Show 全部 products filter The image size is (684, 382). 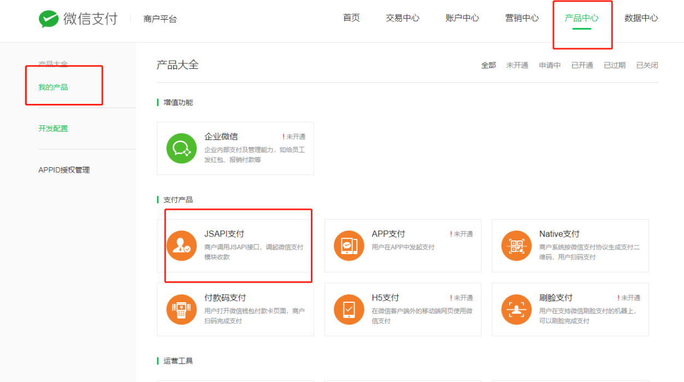point(488,66)
